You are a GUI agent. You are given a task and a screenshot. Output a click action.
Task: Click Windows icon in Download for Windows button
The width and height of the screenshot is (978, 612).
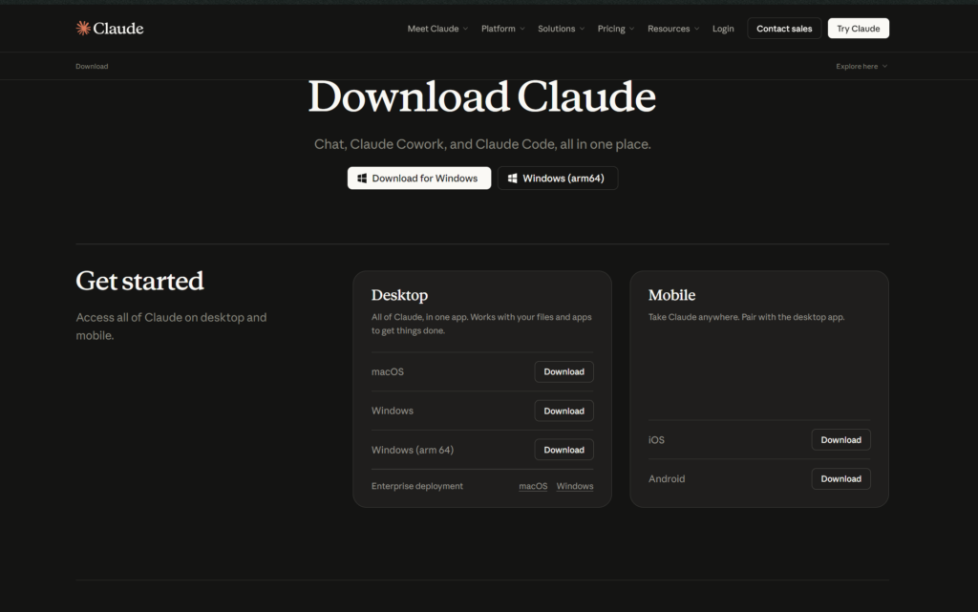click(x=362, y=179)
